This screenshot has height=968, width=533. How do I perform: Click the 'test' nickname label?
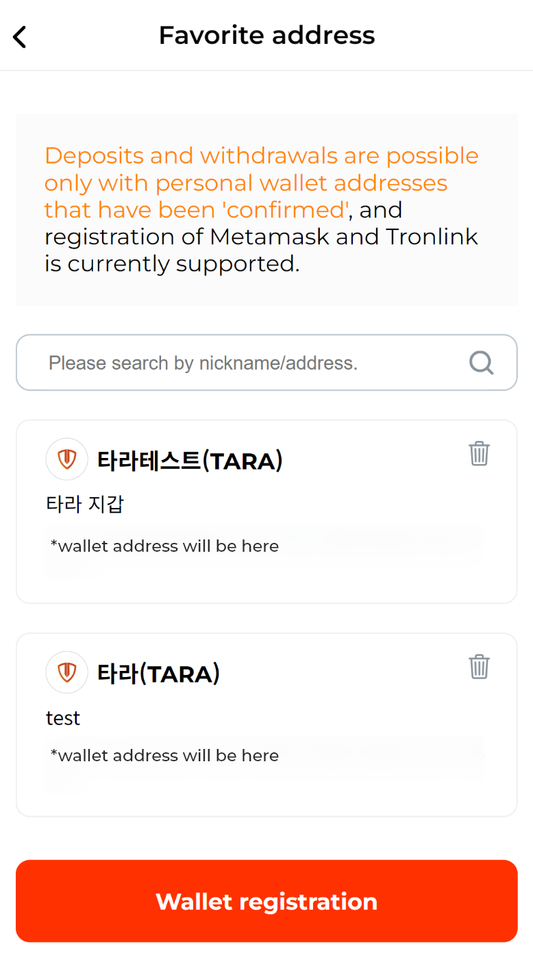pos(63,718)
